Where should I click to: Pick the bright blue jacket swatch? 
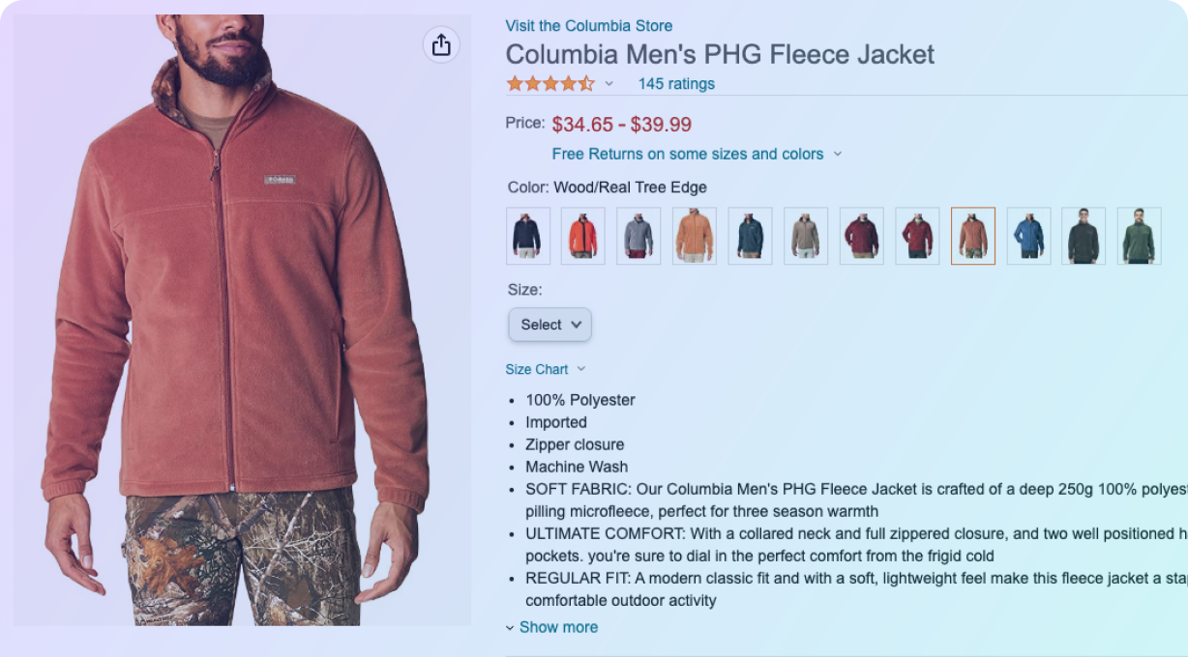pos(1028,236)
